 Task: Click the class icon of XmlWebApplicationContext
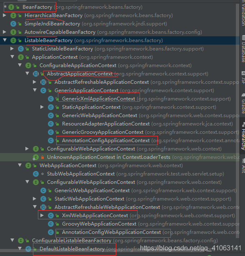[51, 215]
